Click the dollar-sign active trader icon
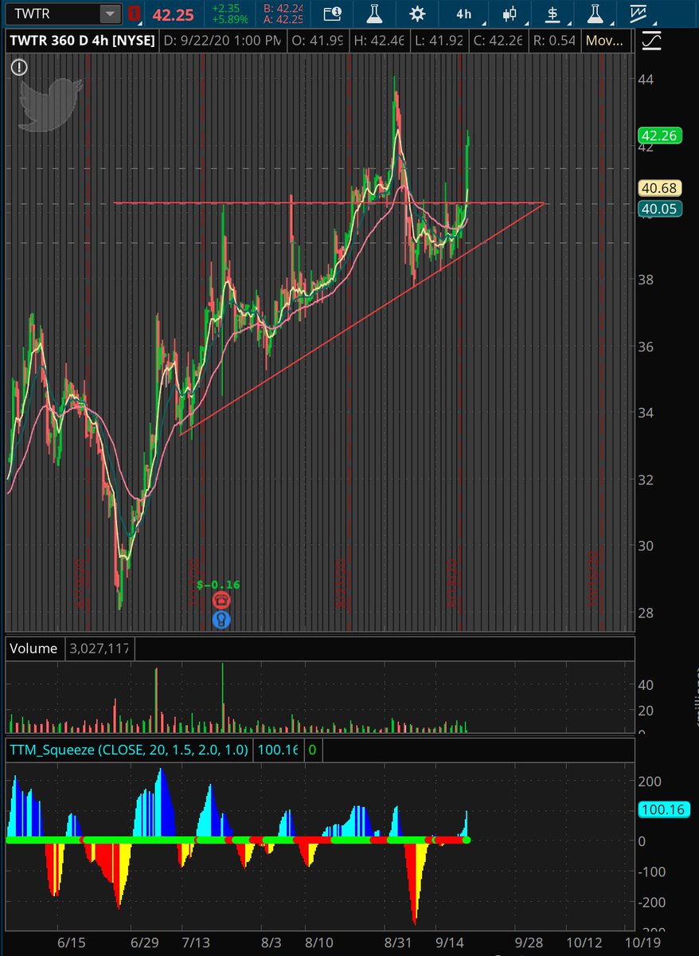The height and width of the screenshot is (956, 699). pos(552,14)
